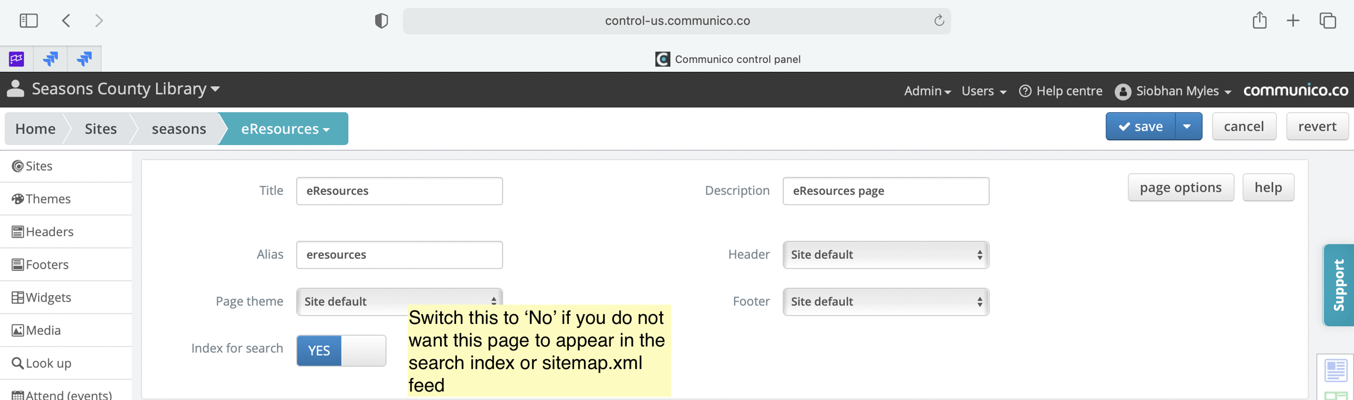Screen dimensions: 1354x400
Task: Go to the Home breadcrumb
Action: click(35, 129)
